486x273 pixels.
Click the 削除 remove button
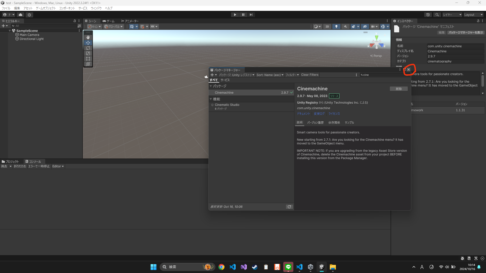click(399, 89)
